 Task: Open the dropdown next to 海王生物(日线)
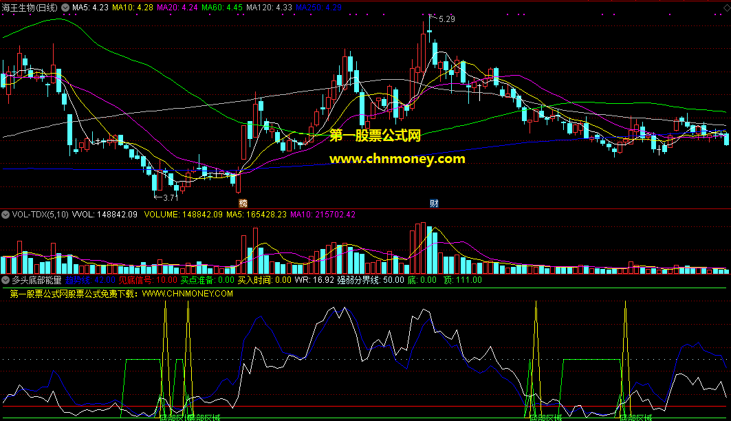point(66,8)
